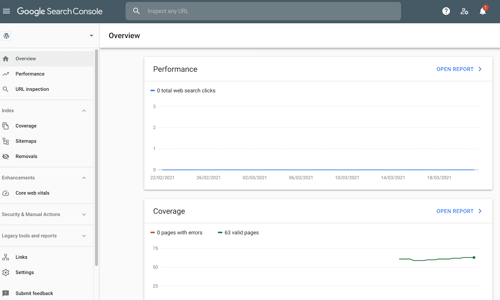Screen dimensions: 500x300
Task: Click the Help question mark icon
Action: (446, 11)
